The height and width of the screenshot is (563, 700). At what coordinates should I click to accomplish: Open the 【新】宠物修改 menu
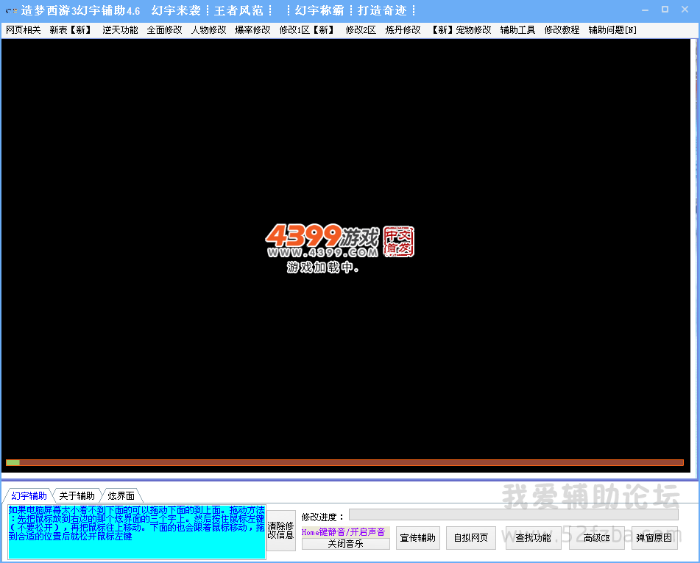[460, 30]
